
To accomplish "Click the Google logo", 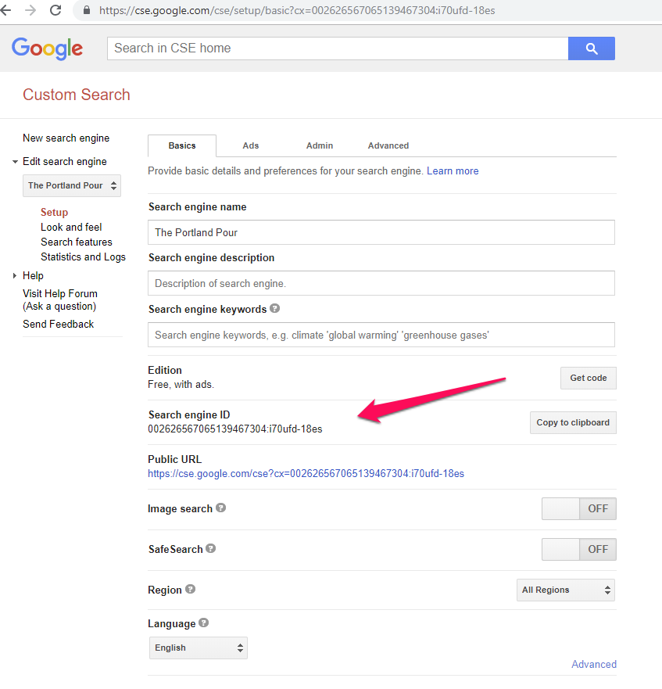I will [x=47, y=48].
